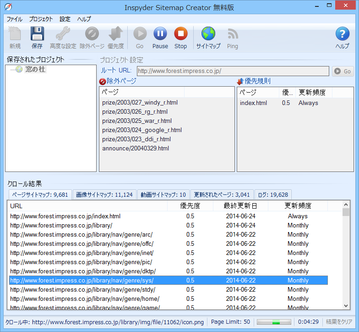Open the プロジェクト menu
Screen dimensions: 359x332
tap(41, 19)
